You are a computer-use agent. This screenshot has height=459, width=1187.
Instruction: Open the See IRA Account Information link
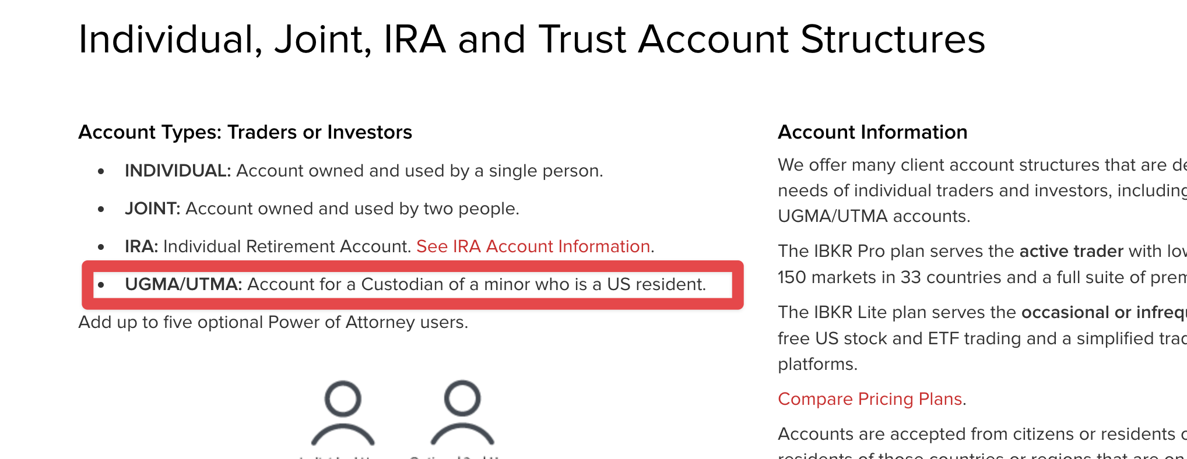(x=533, y=246)
